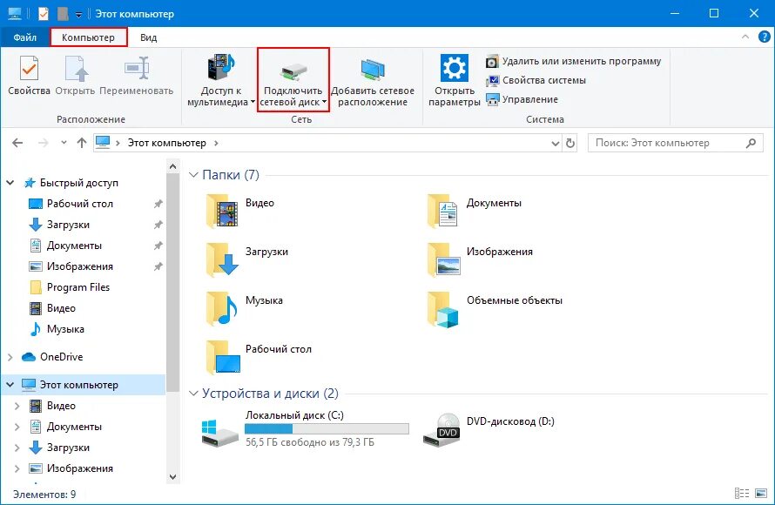
Task: Switch to large thumbnails view in status bar
Action: click(761, 493)
